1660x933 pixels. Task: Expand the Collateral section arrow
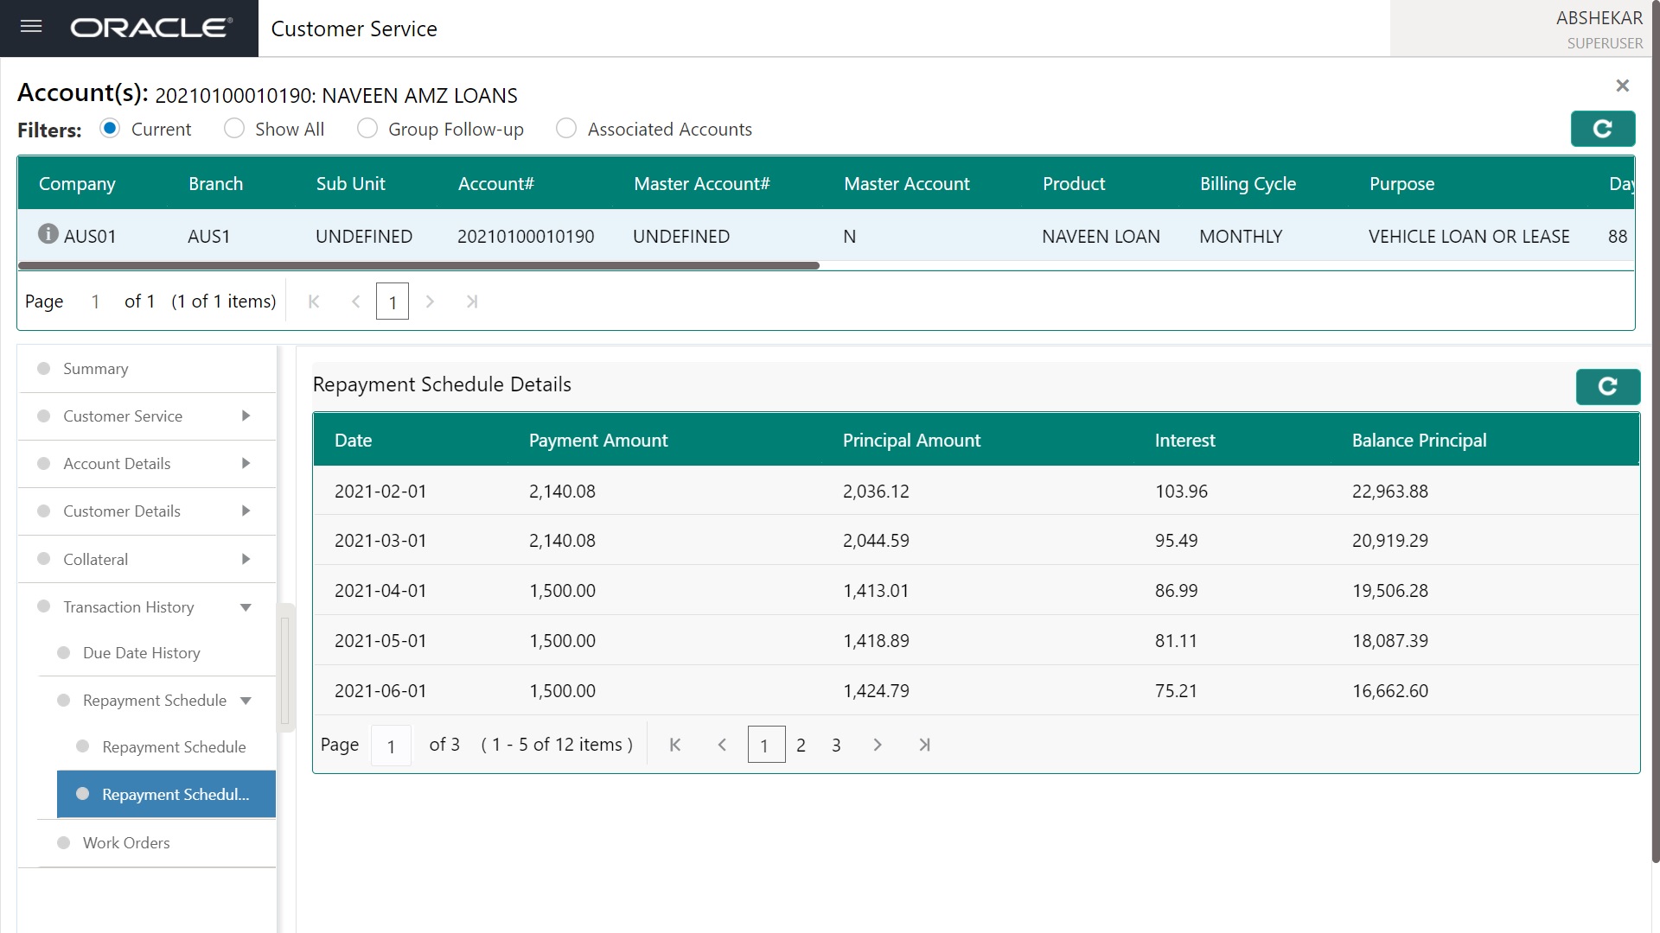point(246,560)
